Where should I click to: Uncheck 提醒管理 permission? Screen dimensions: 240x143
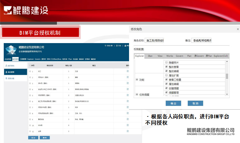tap(166, 92)
